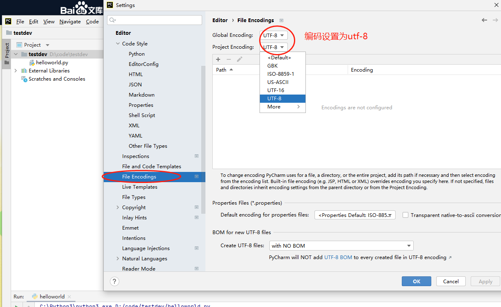
Task: Close the helloworld run tab
Action: pyautogui.click(x=69, y=297)
